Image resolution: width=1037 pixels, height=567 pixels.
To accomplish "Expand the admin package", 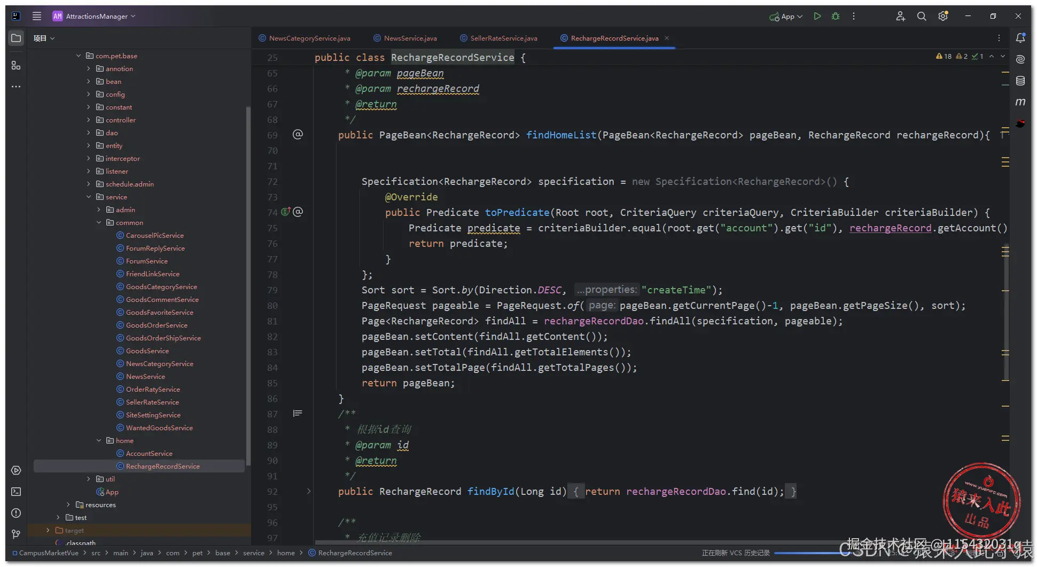I will [x=99, y=209].
